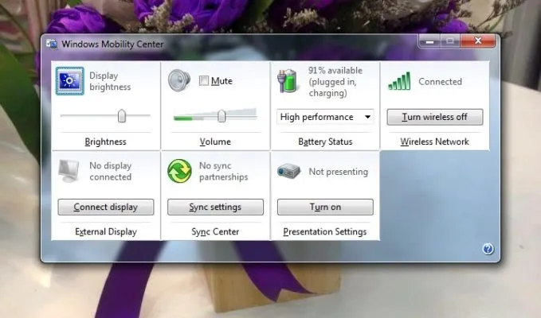Click the No display connected text

point(111,171)
